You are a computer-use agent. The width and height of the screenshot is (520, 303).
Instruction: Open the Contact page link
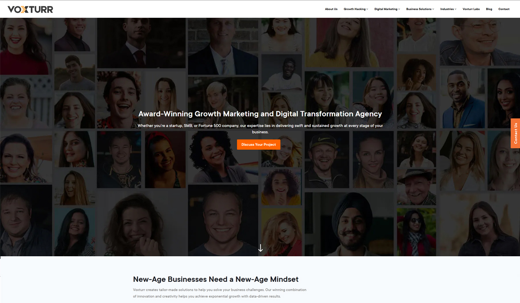pos(504,9)
